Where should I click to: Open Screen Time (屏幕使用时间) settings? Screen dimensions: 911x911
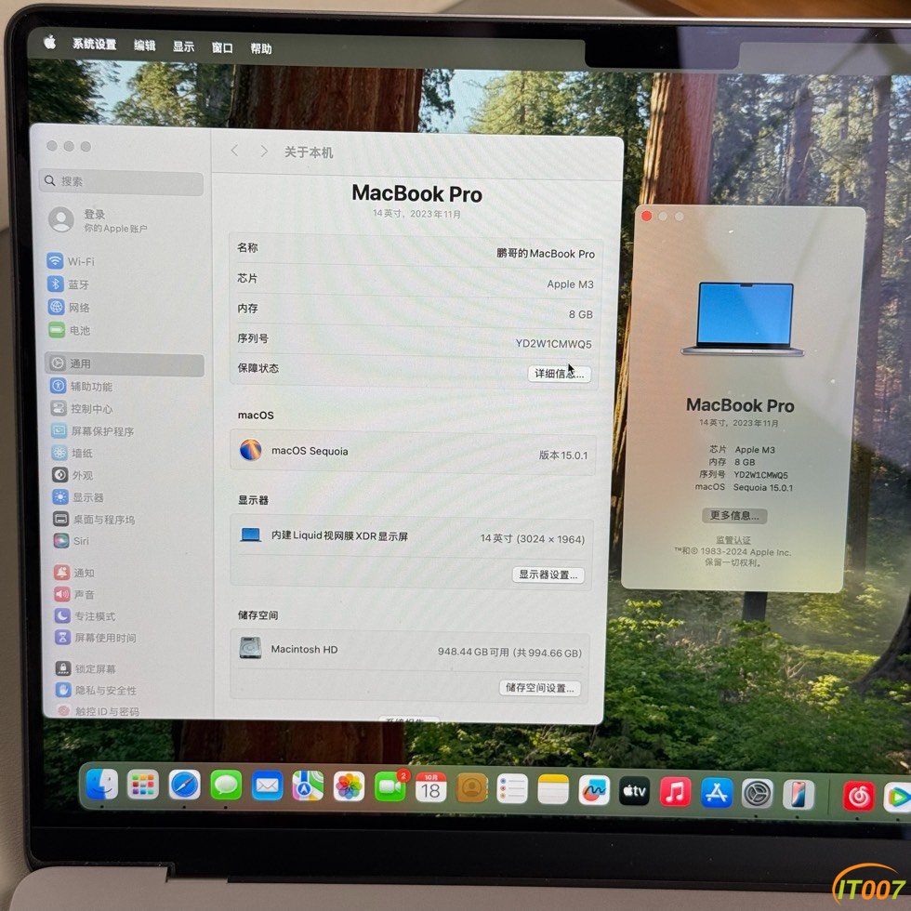pyautogui.click(x=95, y=638)
